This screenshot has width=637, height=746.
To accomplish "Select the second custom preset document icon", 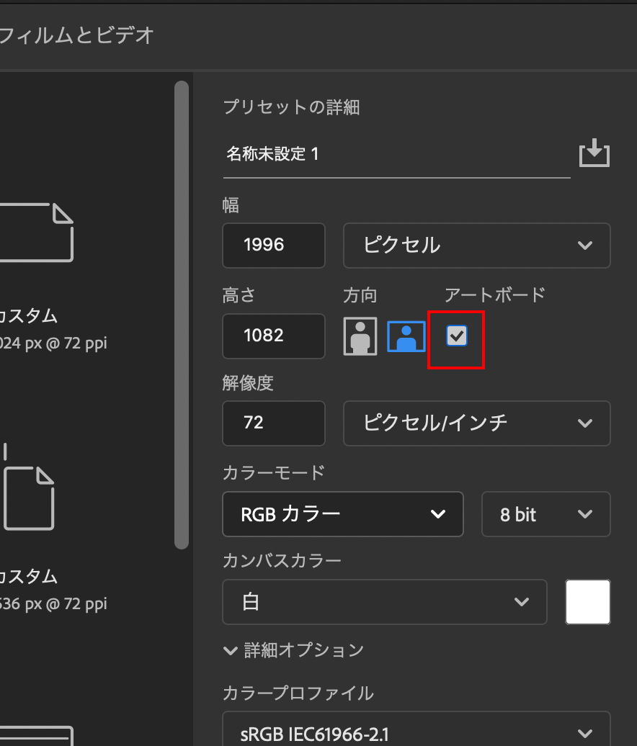I will 30,497.
